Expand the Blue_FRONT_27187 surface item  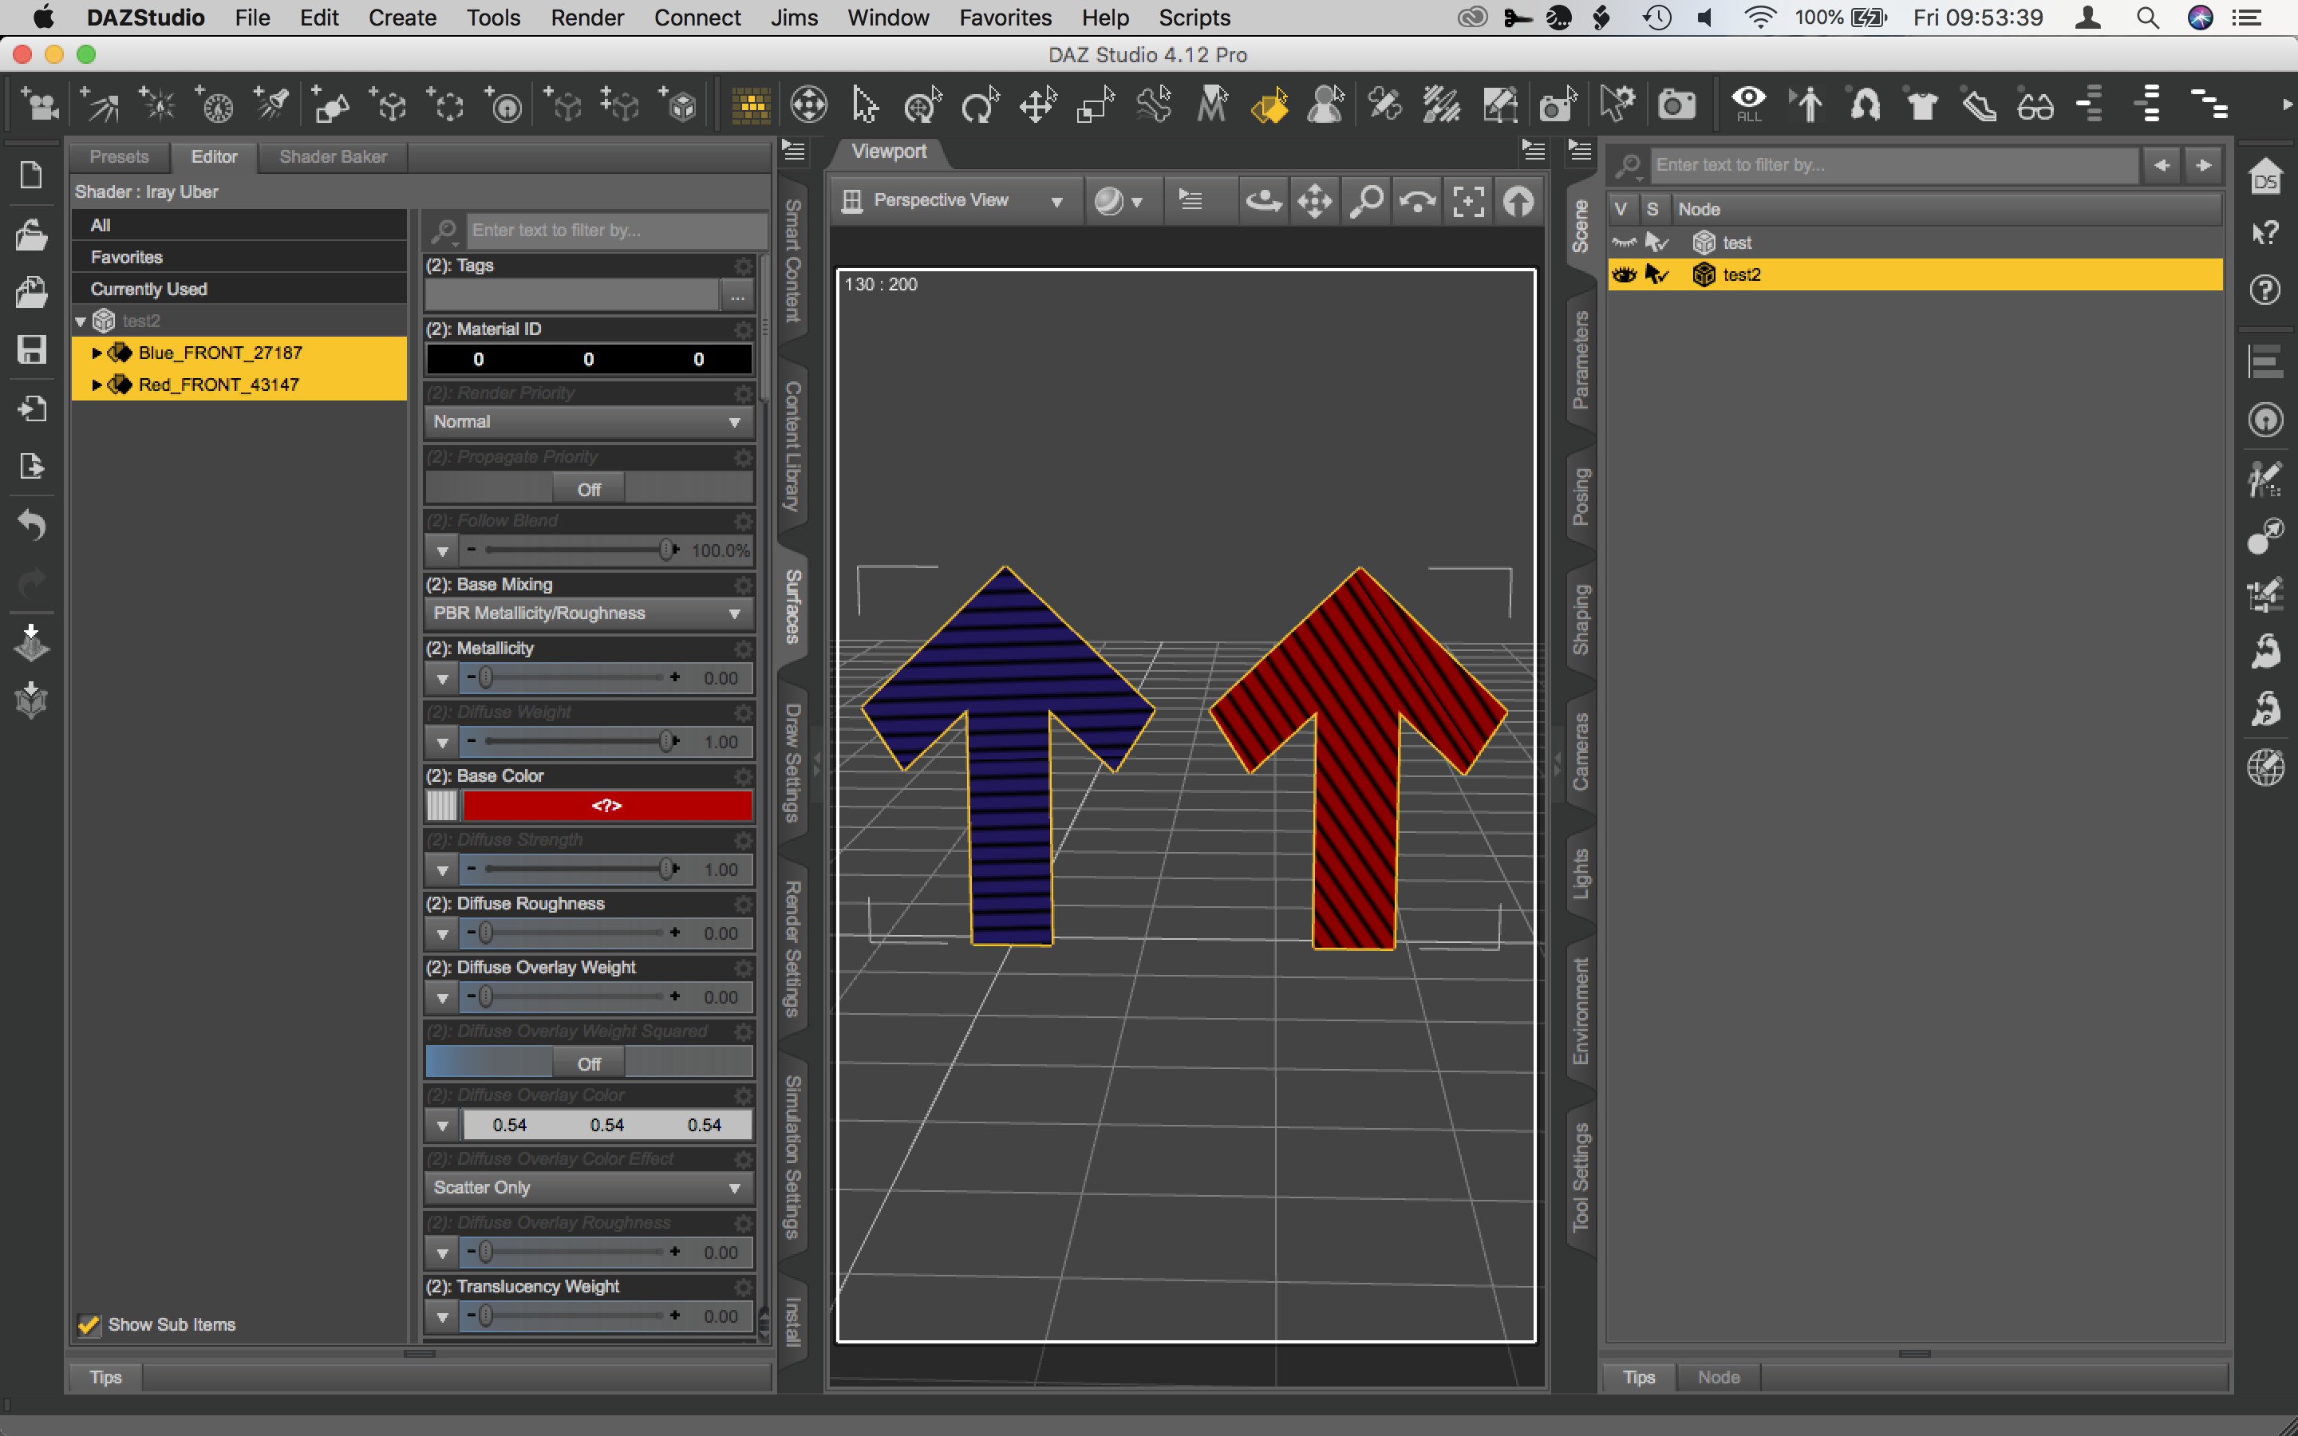tap(96, 353)
